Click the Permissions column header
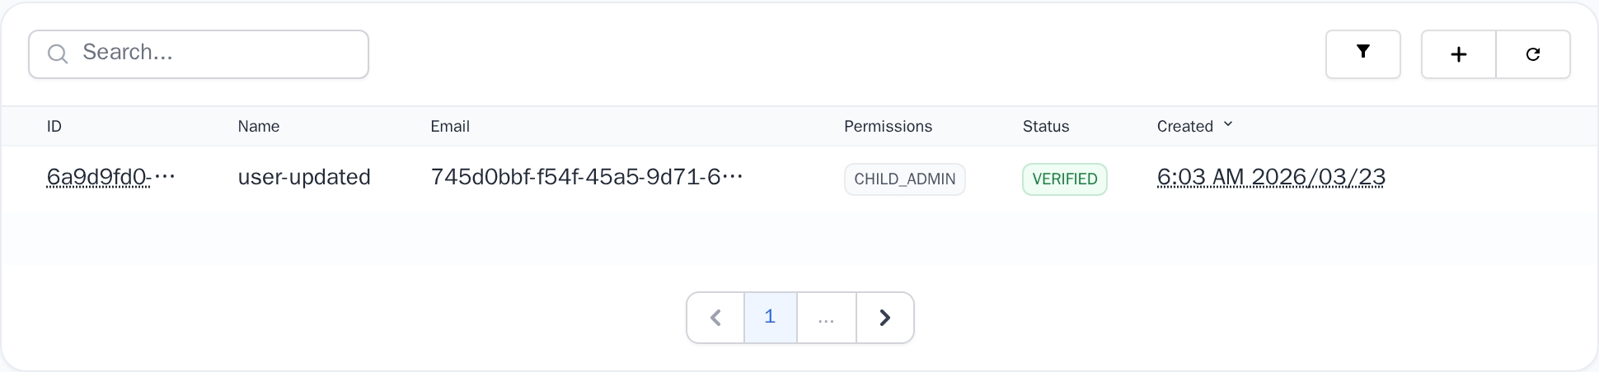The height and width of the screenshot is (372, 1599). click(888, 126)
